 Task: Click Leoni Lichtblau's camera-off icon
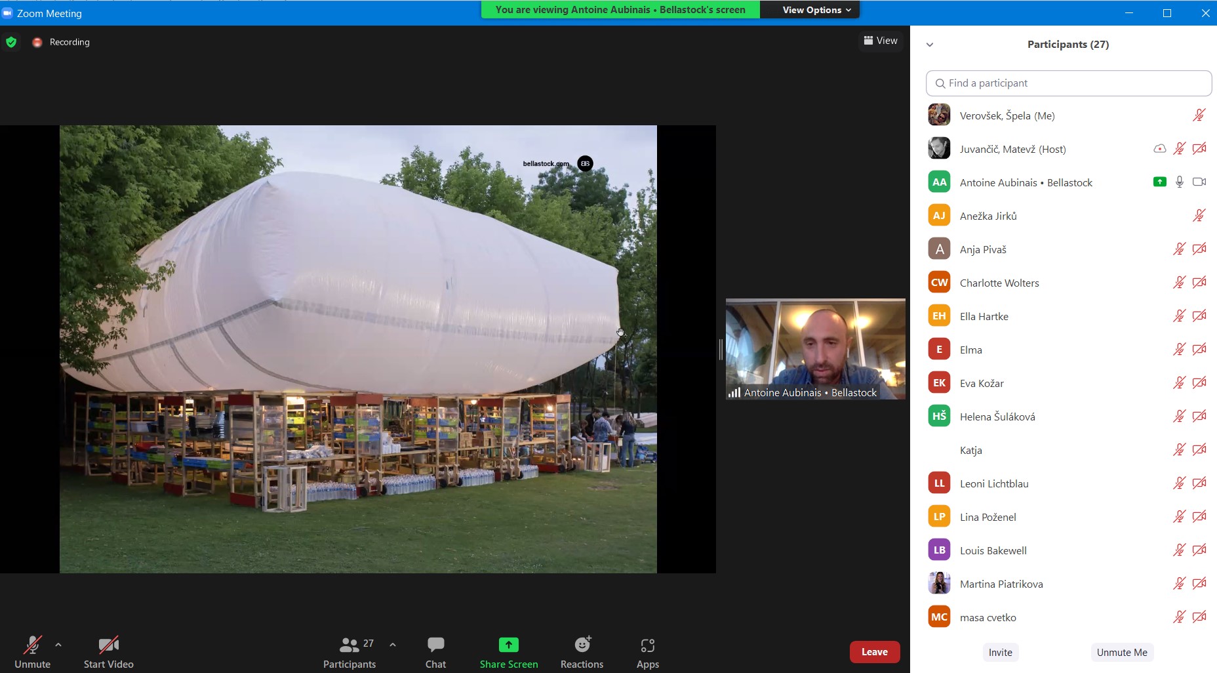click(x=1199, y=483)
